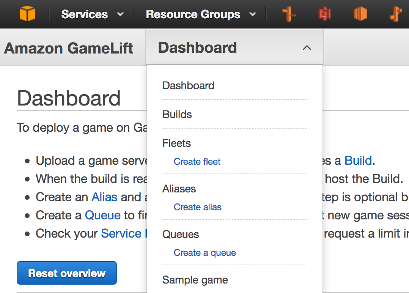Follow the Build link in the overview

click(x=358, y=161)
